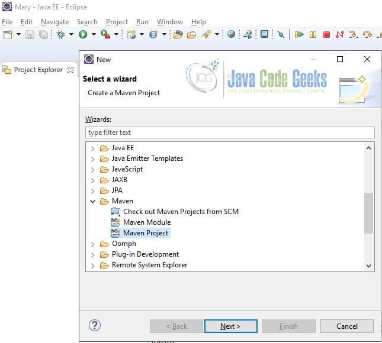Maximize the New wizard dialog

pyautogui.click(x=340, y=59)
